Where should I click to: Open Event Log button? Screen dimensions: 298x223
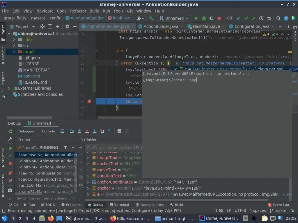click(x=279, y=205)
